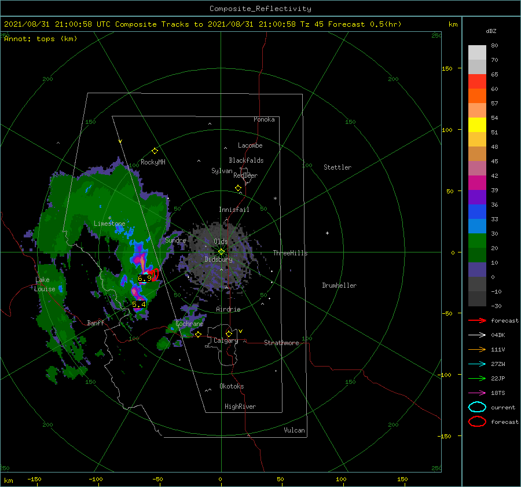Pick the magenta 42-39 dBZ swatch
Viewport: 521px width, 487px height.
point(477,183)
